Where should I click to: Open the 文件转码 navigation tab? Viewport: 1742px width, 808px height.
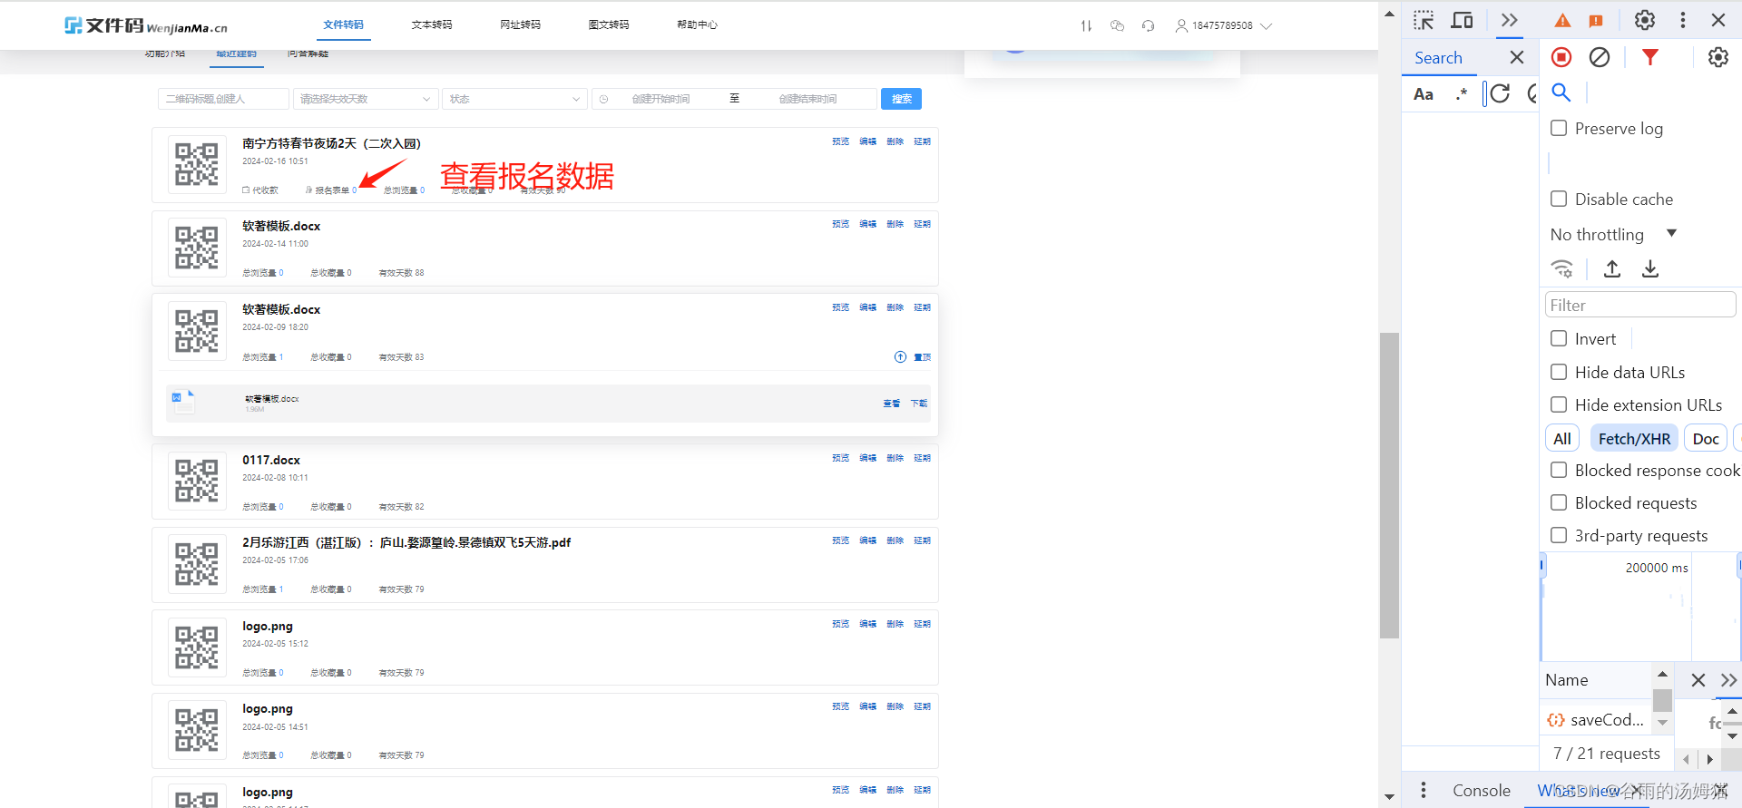point(344,24)
